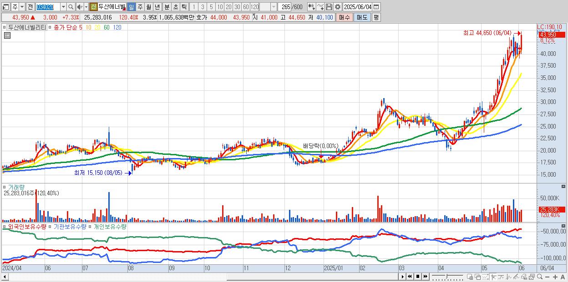Choose the 3 interval button

[x=203, y=7]
